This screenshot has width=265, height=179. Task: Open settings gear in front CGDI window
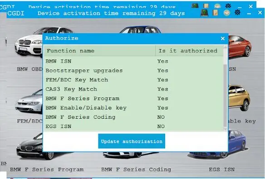coord(237,12)
